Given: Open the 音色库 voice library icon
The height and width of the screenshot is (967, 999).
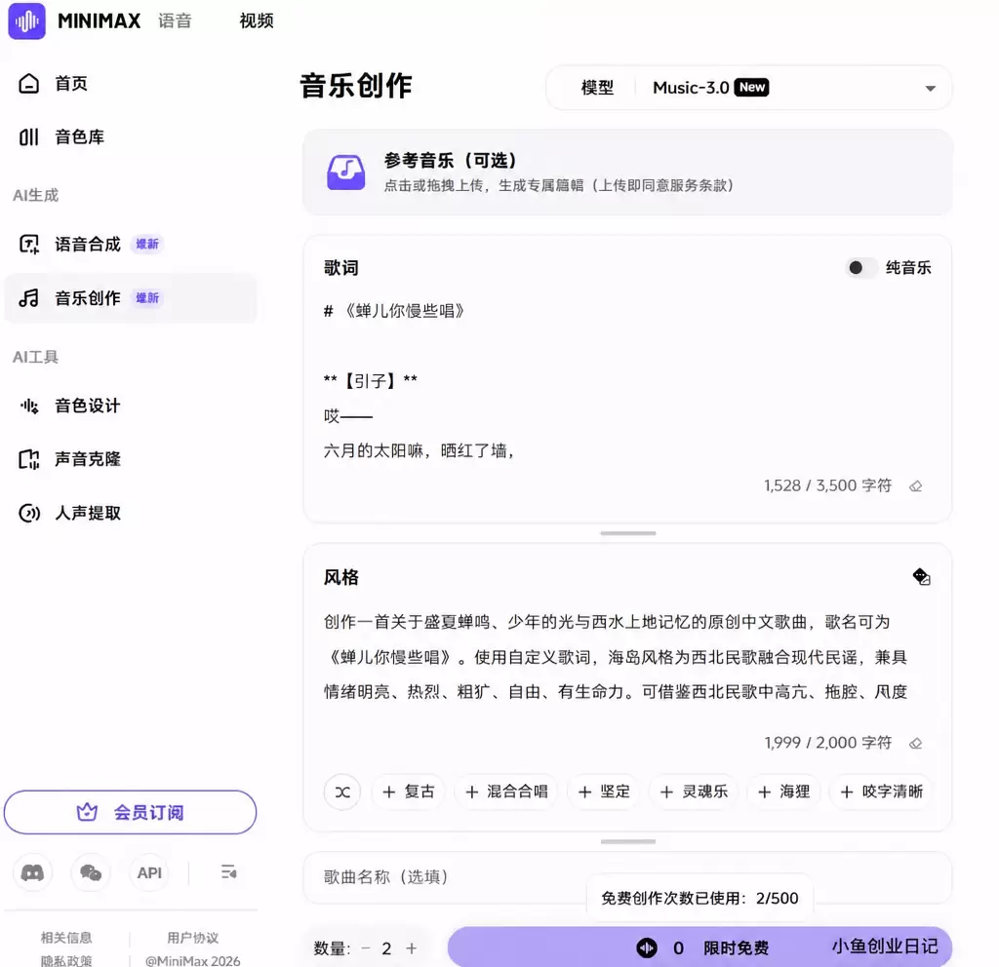Looking at the screenshot, I should tap(28, 136).
